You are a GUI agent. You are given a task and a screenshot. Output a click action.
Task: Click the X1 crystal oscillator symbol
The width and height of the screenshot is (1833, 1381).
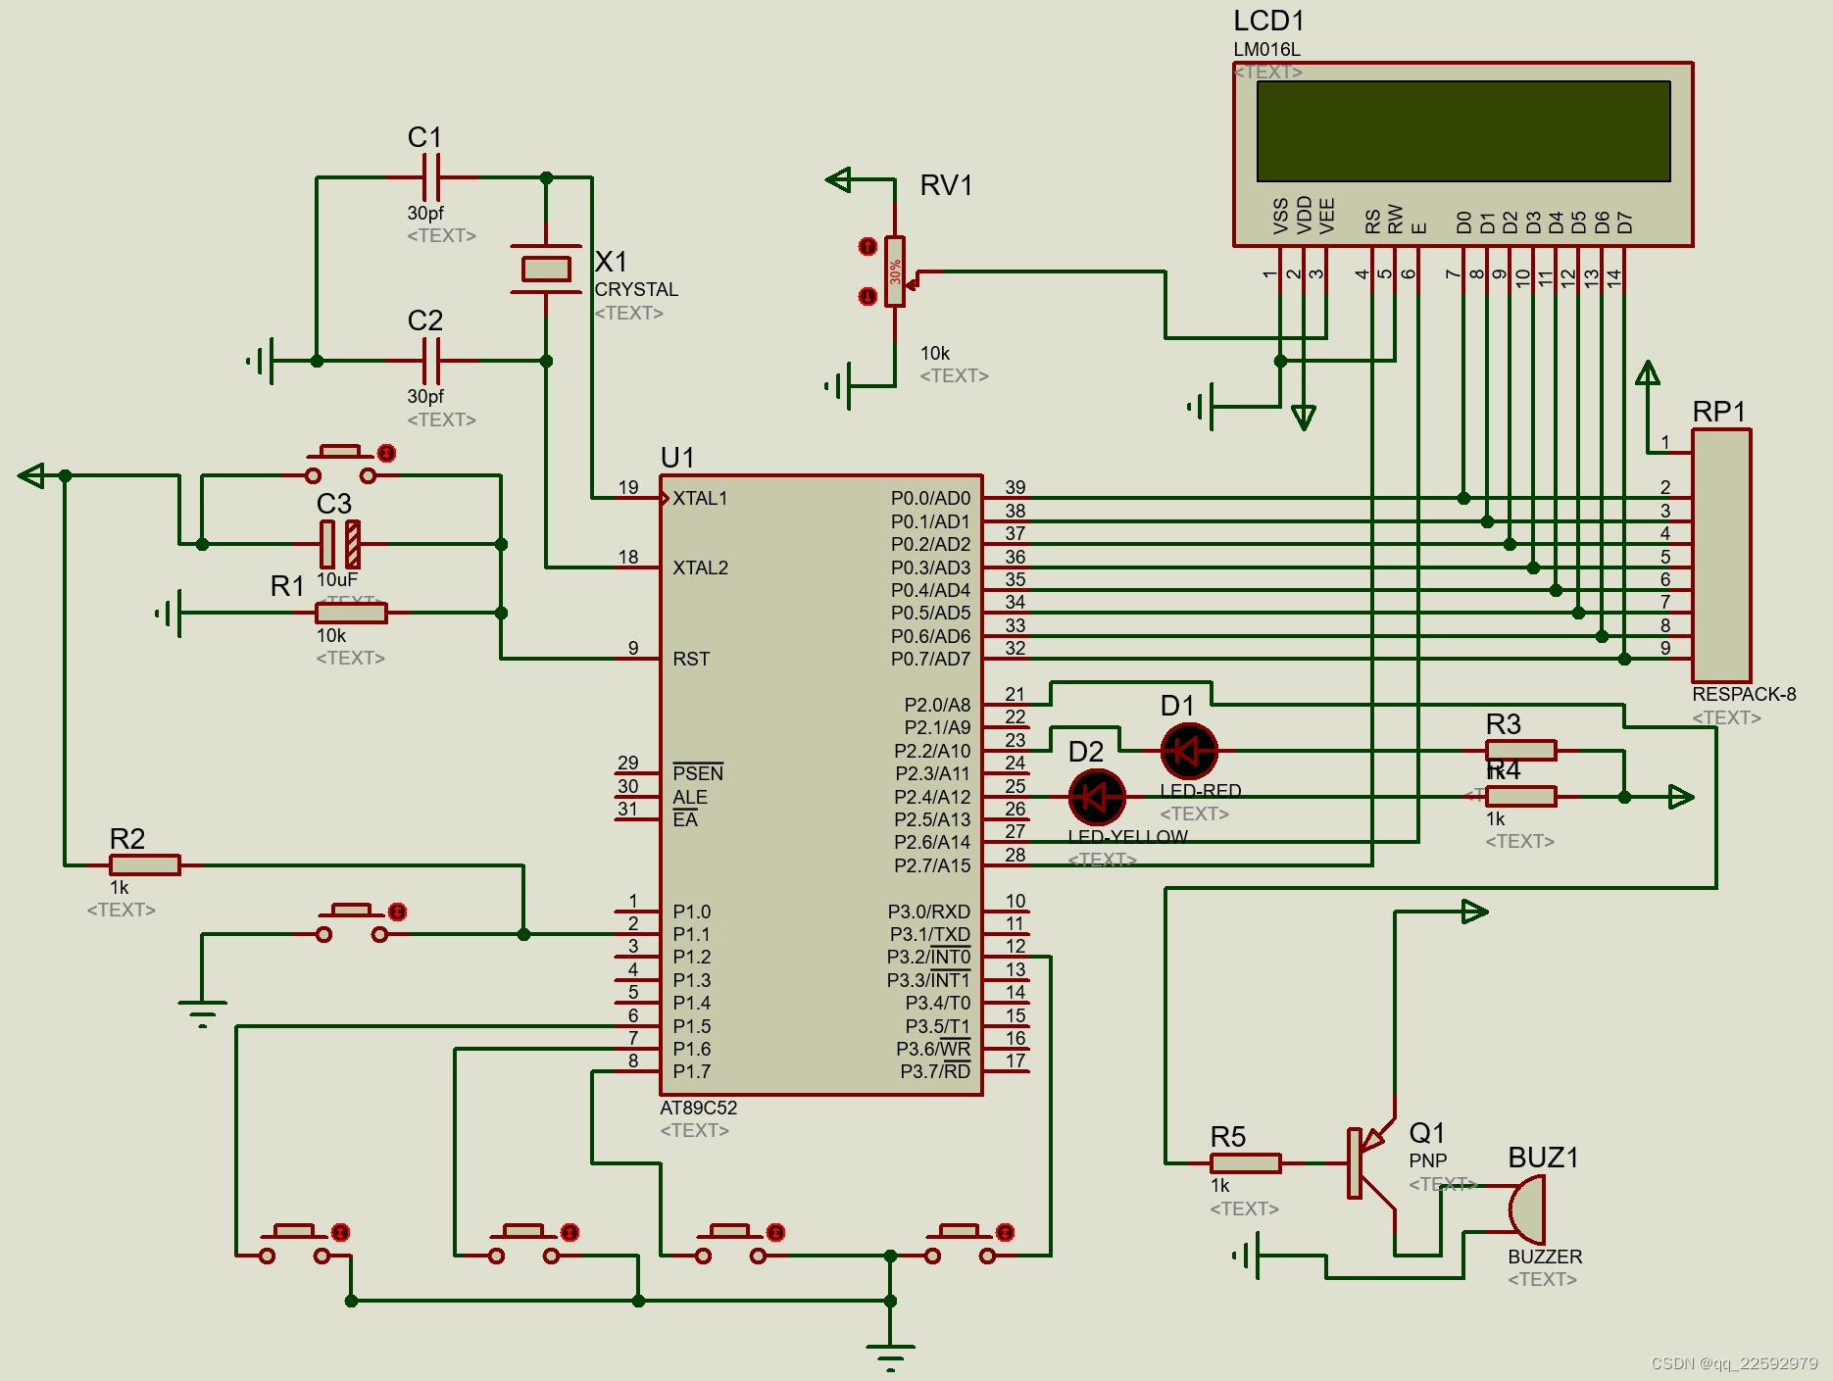546,269
